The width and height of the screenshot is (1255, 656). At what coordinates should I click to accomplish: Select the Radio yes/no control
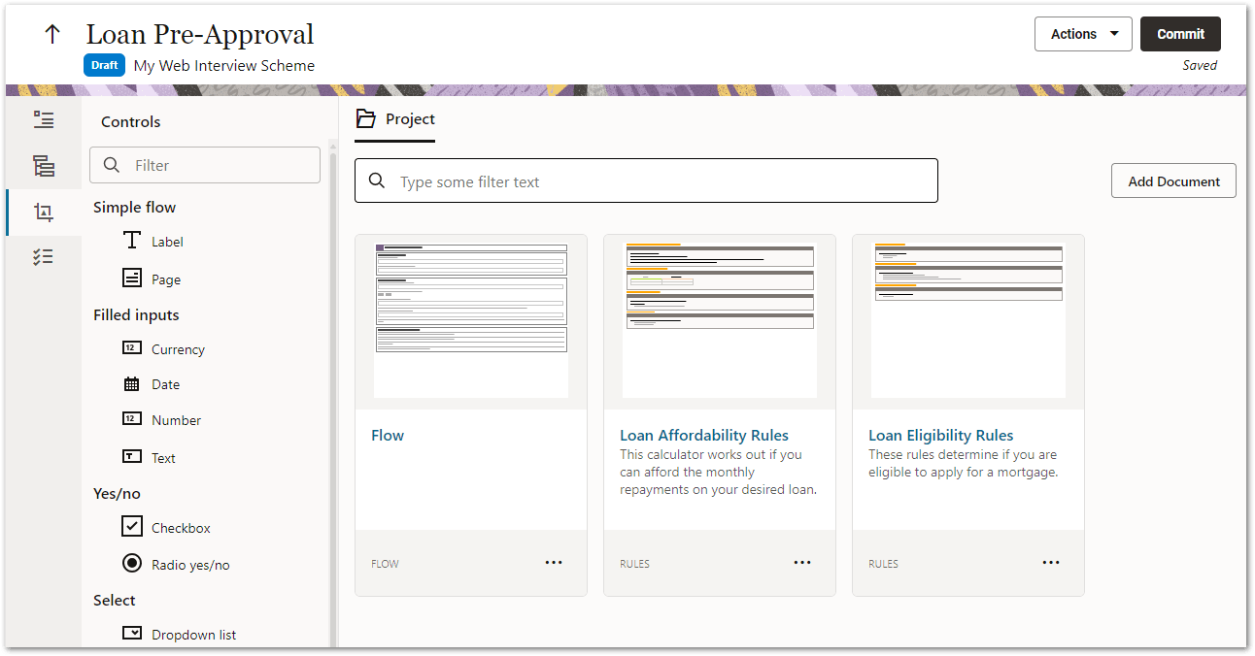(x=189, y=564)
